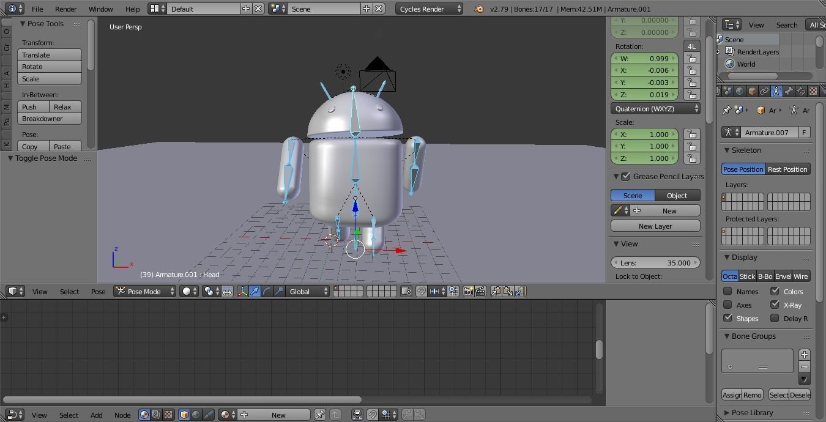
Task: Open the Render menu in top bar
Action: (x=65, y=9)
